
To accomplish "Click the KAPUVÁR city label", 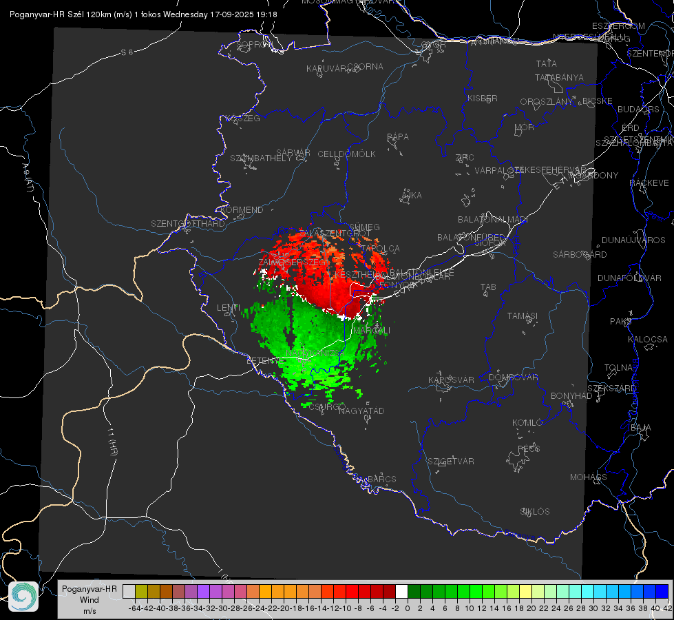I will [326, 69].
